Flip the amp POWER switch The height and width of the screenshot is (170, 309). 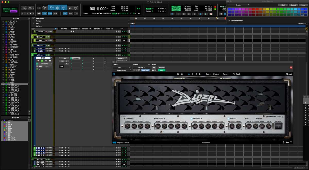(x=278, y=126)
